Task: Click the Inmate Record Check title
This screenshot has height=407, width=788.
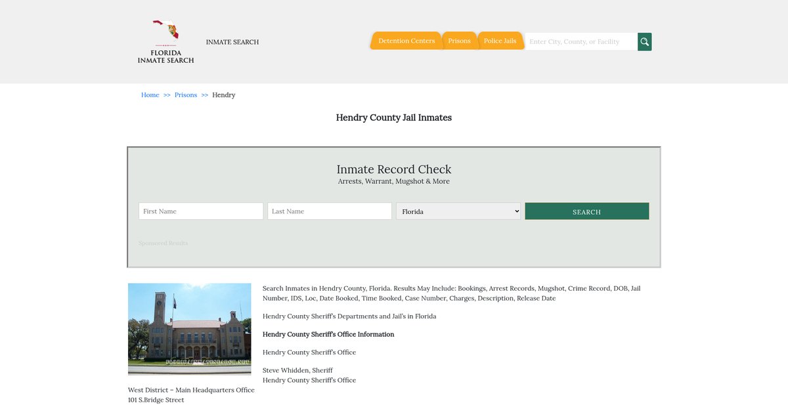Action: 394,169
